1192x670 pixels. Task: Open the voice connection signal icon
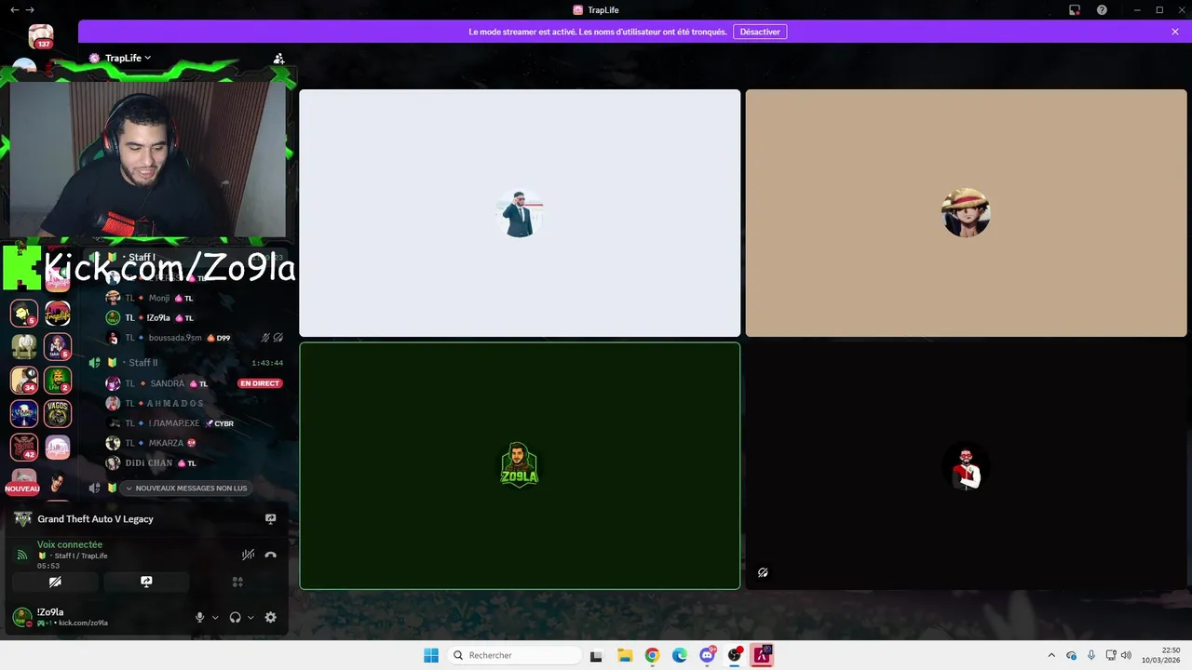click(x=22, y=555)
